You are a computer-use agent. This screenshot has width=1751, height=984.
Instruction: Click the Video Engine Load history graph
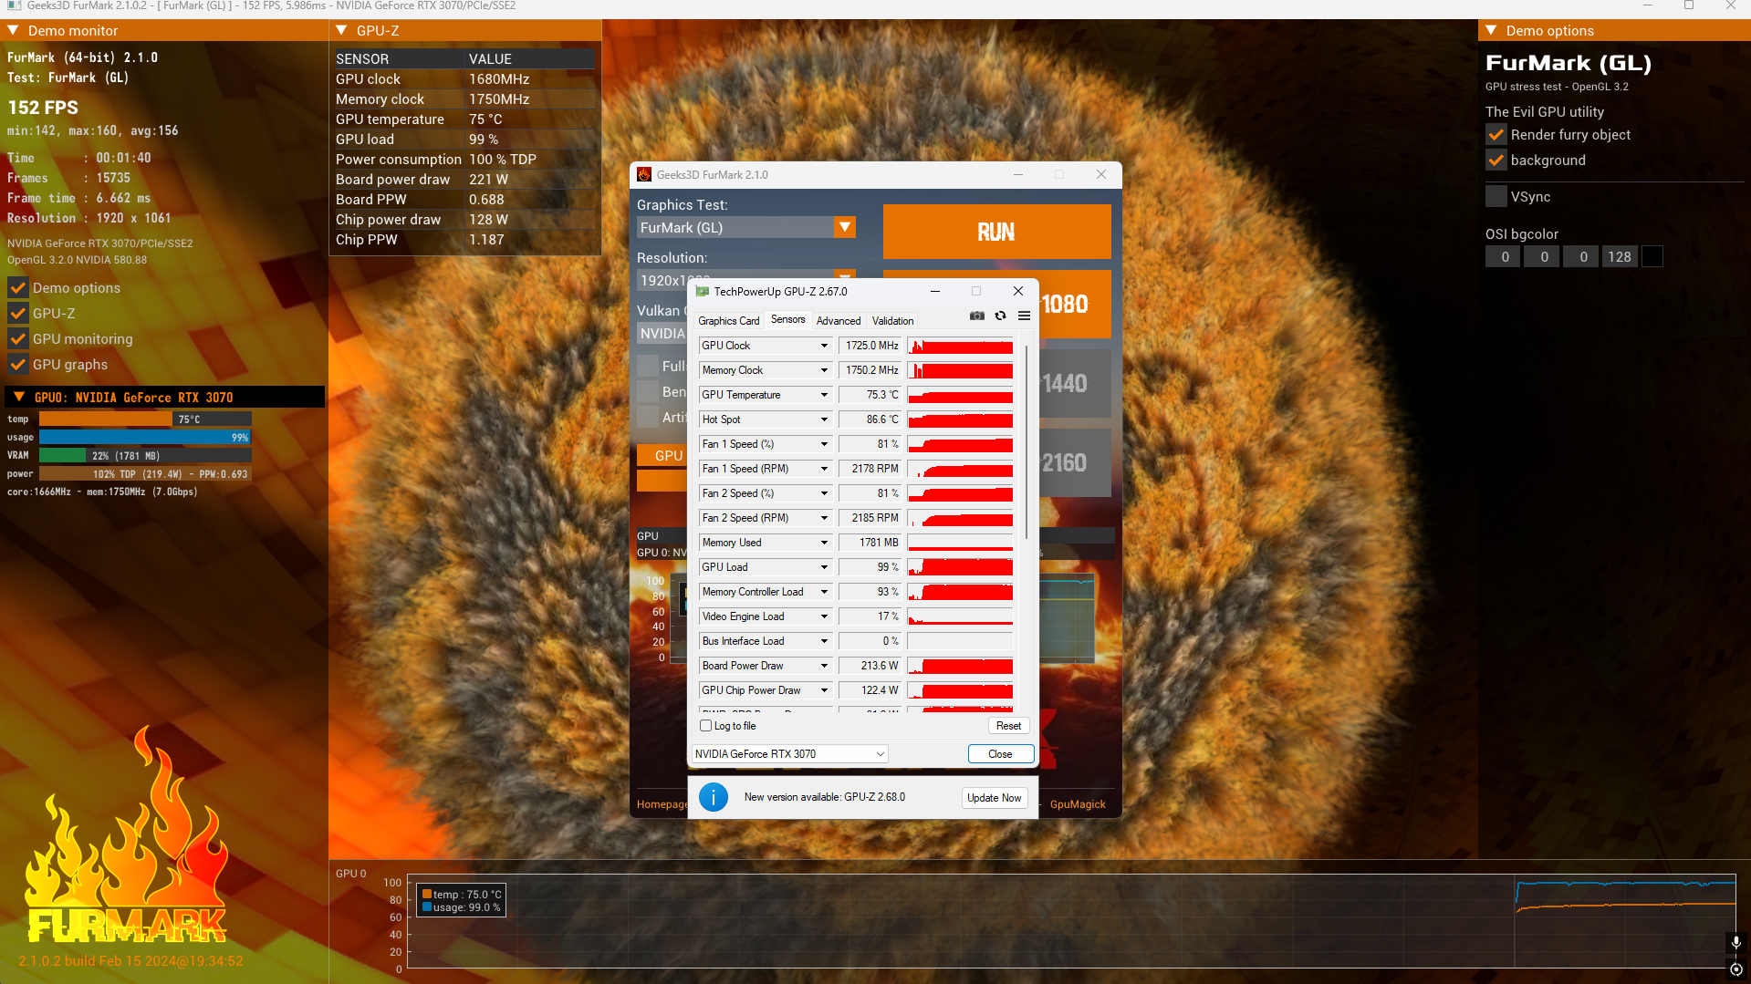point(960,616)
